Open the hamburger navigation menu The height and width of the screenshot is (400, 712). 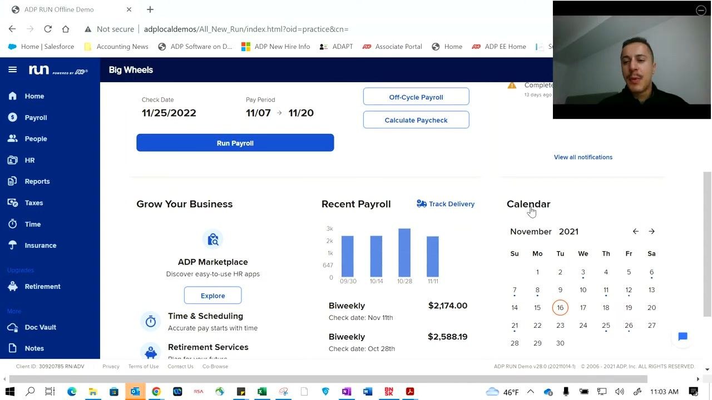(12, 69)
